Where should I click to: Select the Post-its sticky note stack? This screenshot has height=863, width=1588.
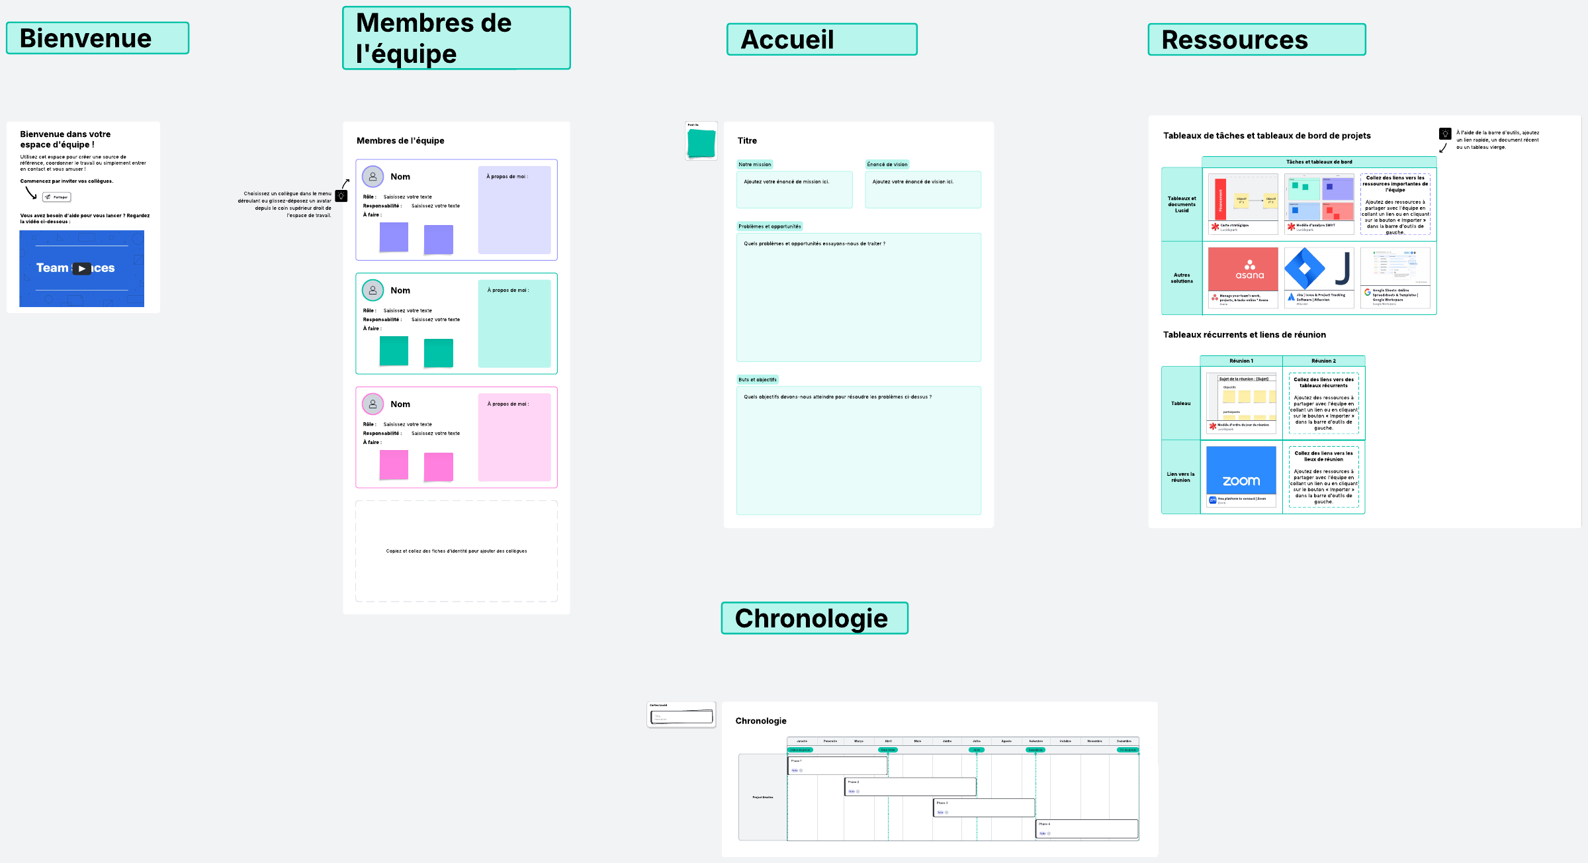[701, 142]
